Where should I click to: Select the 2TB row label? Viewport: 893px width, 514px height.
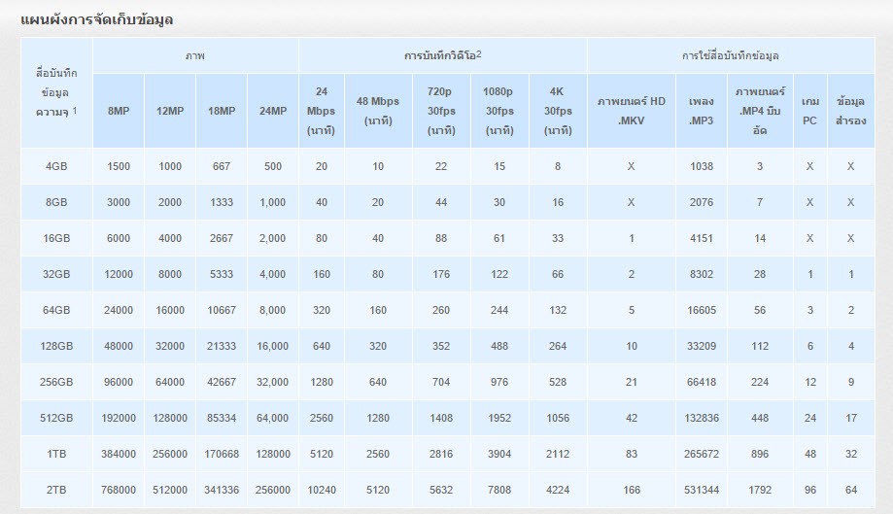56,490
